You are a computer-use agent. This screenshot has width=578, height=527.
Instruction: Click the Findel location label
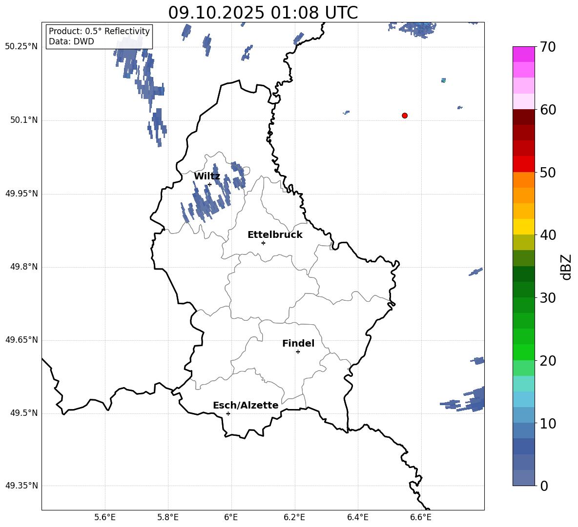pos(298,343)
